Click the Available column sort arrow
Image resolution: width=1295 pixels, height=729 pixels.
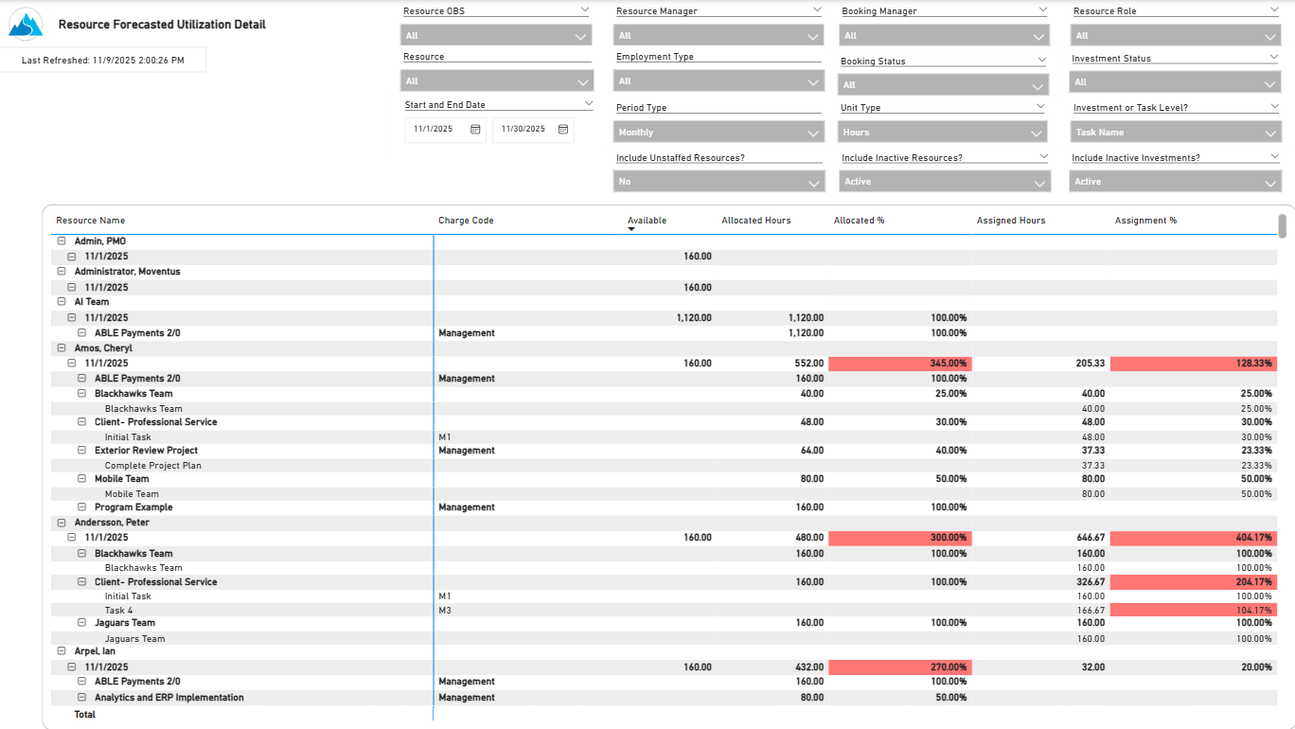(x=631, y=229)
